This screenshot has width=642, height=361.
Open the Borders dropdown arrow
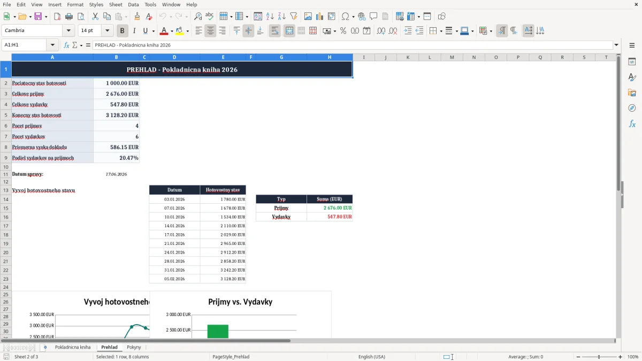tap(441, 31)
